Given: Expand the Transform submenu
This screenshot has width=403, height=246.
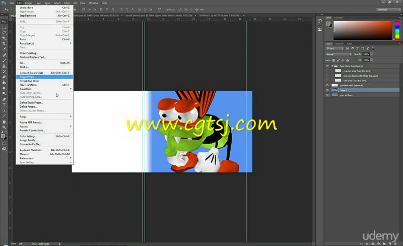Looking at the screenshot, I should (44, 89).
